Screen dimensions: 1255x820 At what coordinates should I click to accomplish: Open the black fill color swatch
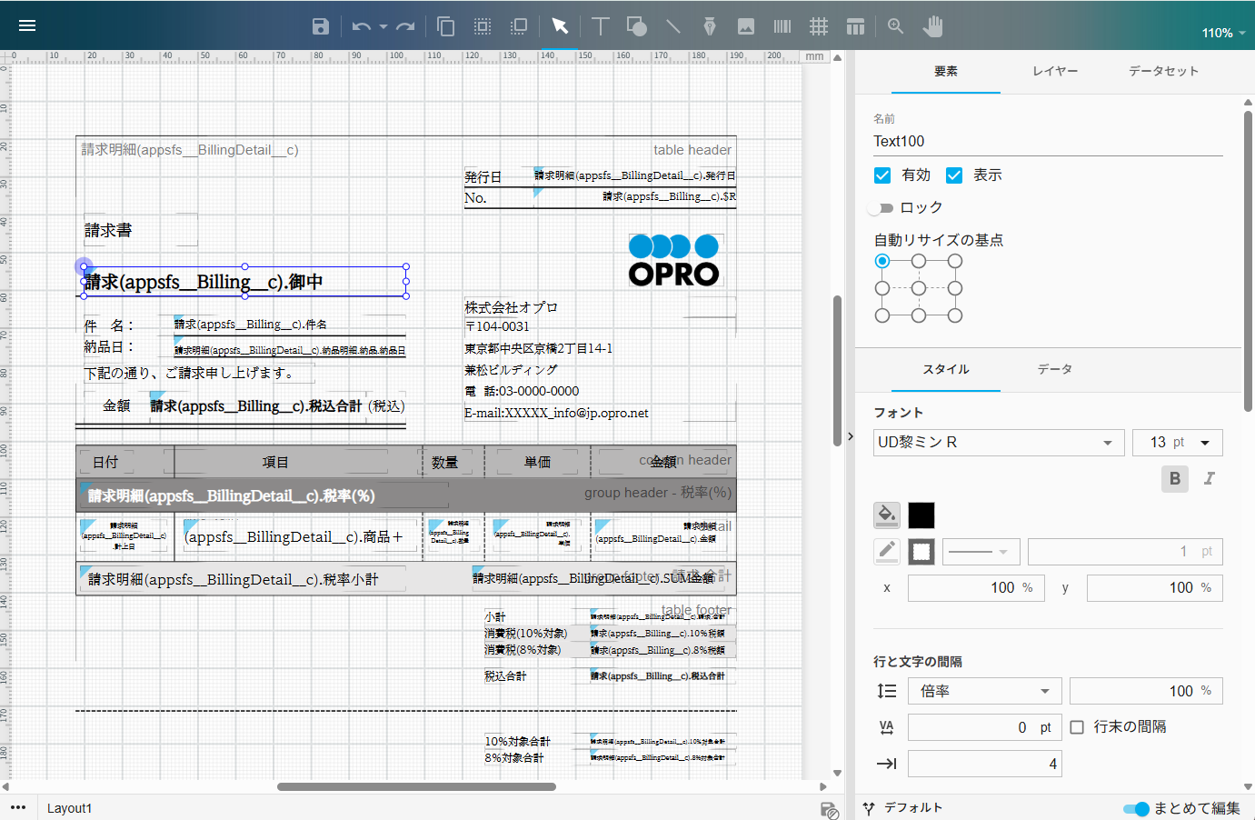pos(921,515)
